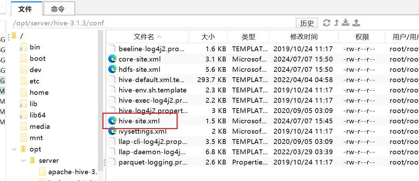This screenshot has height=181, width=419.
Task: Collapse the server folder node
Action: coord(23,160)
